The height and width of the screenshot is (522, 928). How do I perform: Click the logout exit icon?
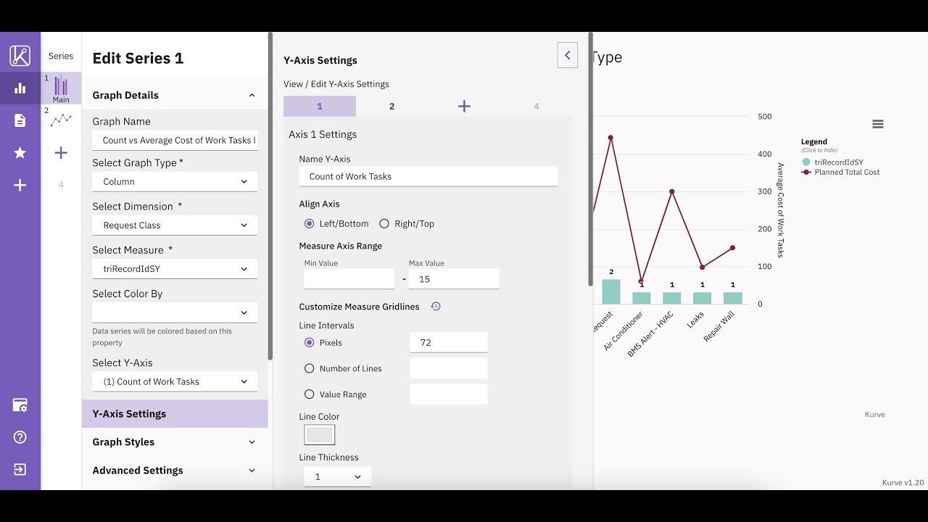[x=20, y=469]
